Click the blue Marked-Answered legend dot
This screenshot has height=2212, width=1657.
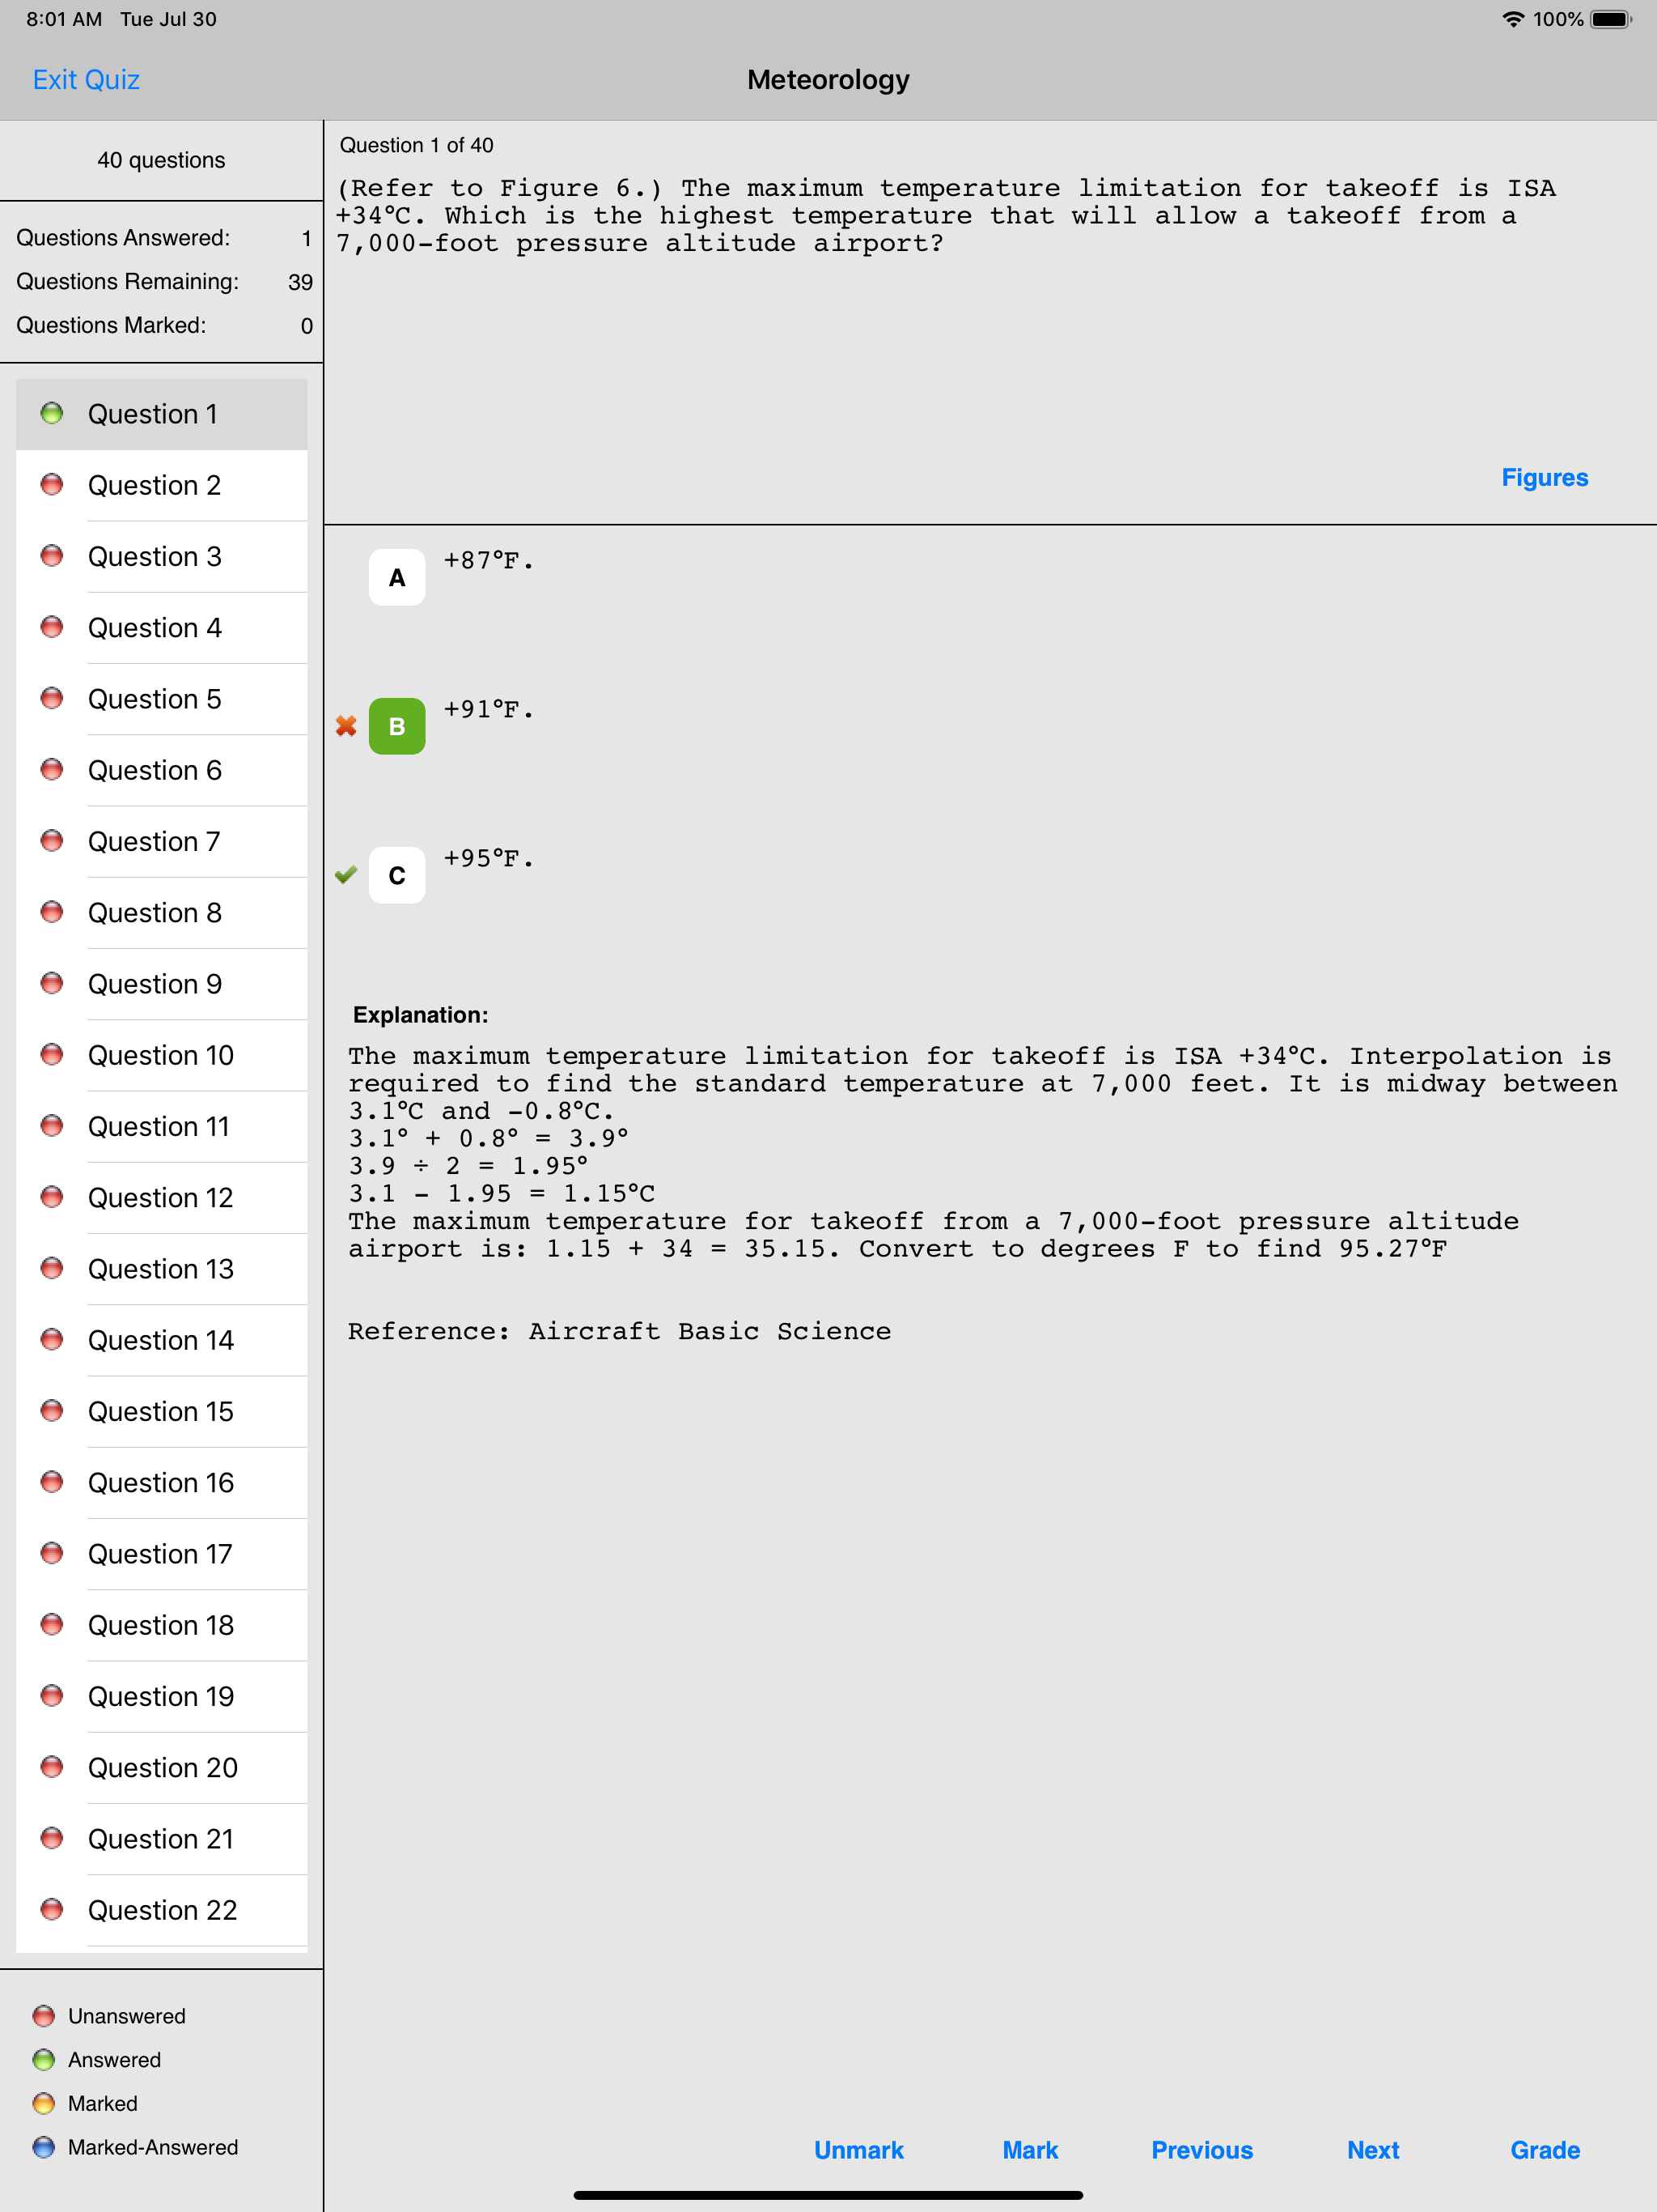click(44, 2147)
